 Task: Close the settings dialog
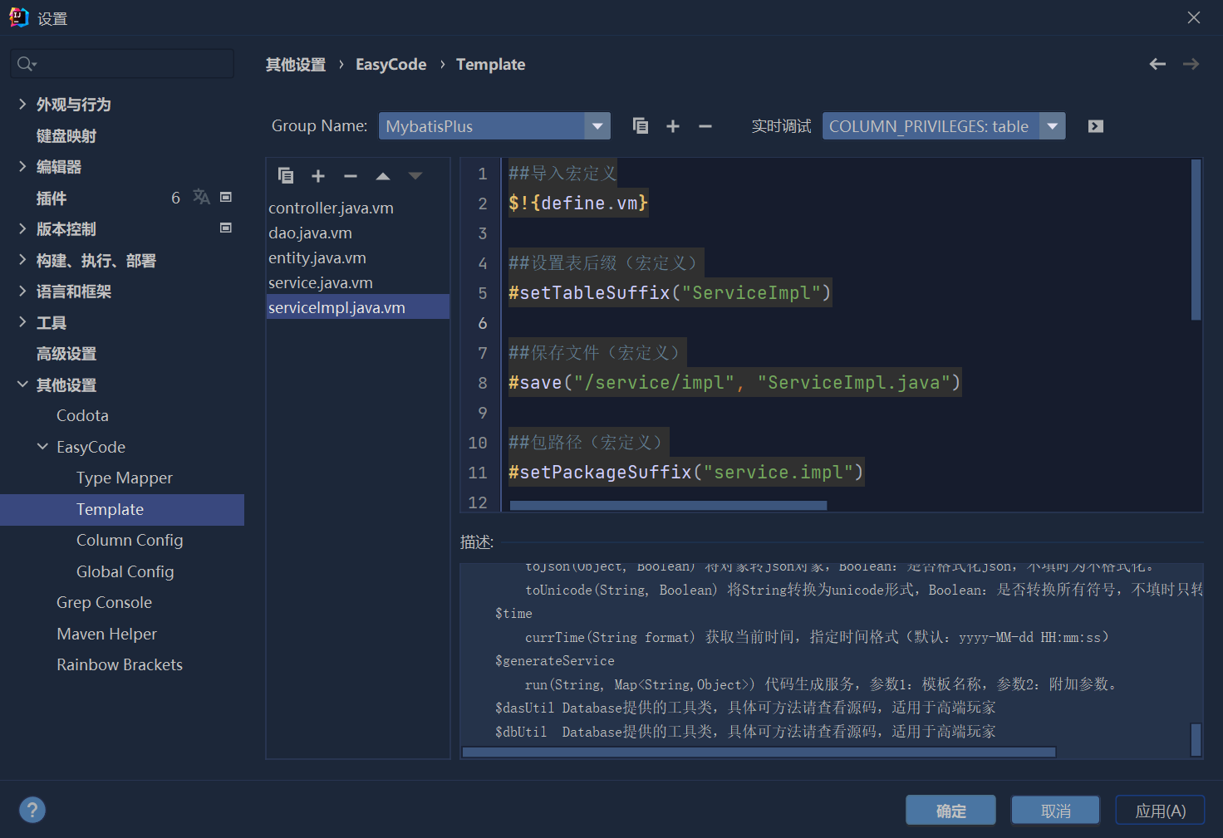click(1194, 17)
